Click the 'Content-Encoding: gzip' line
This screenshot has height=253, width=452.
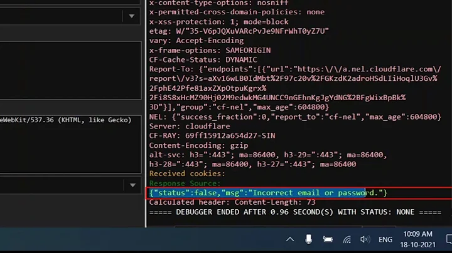pos(198,145)
